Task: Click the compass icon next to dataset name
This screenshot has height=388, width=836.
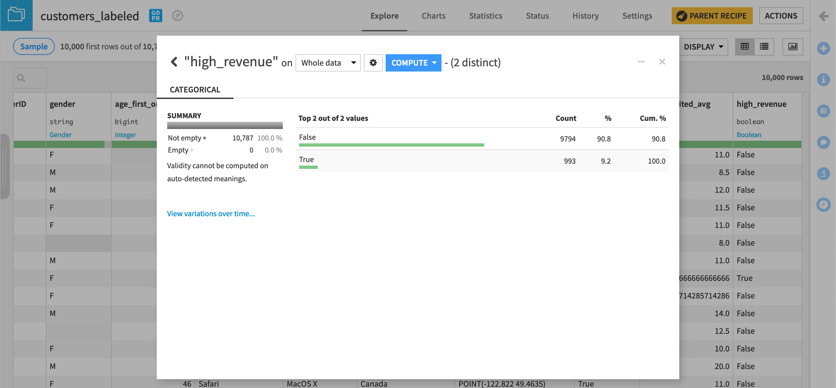Action: click(177, 15)
